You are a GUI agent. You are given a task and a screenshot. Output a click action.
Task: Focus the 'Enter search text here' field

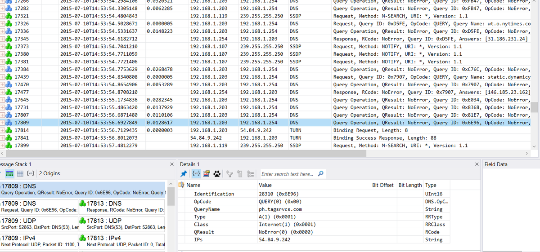(288, 174)
